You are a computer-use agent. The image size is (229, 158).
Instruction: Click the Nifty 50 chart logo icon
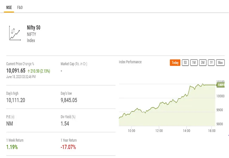tap(15, 33)
